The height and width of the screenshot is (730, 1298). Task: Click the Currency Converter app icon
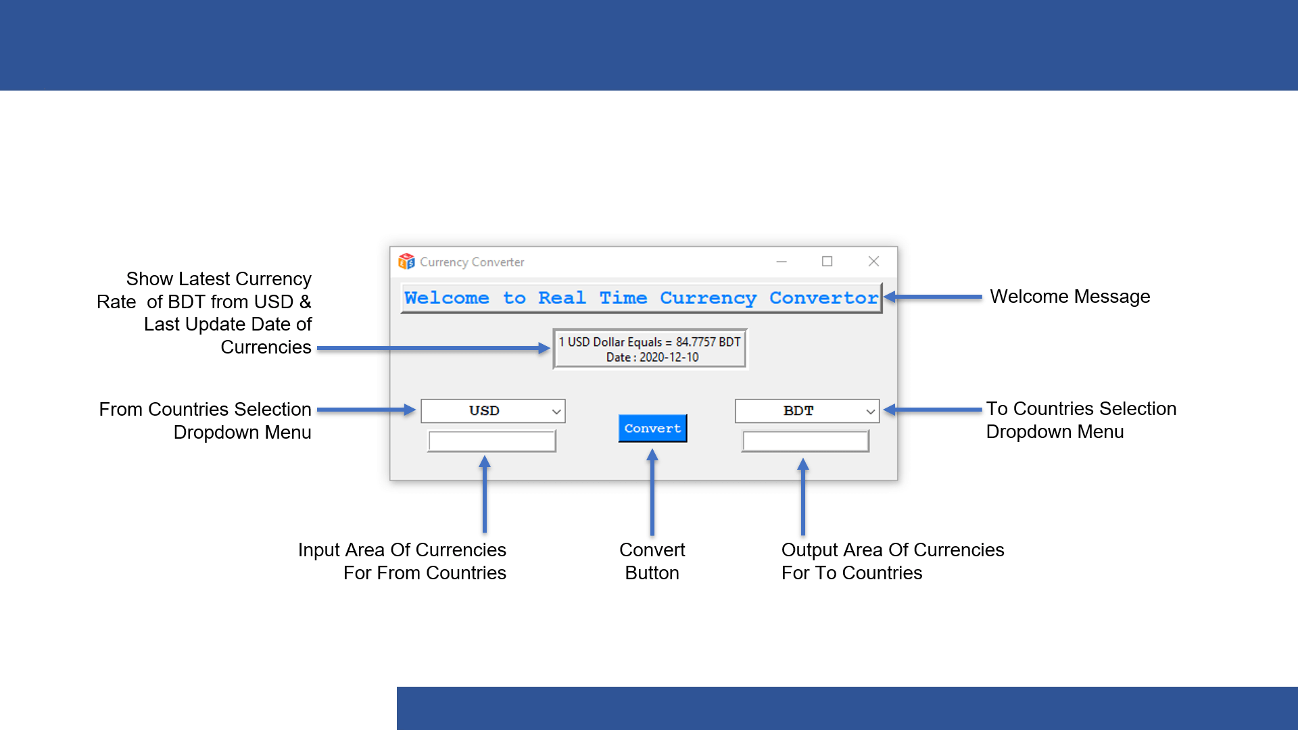pos(406,262)
